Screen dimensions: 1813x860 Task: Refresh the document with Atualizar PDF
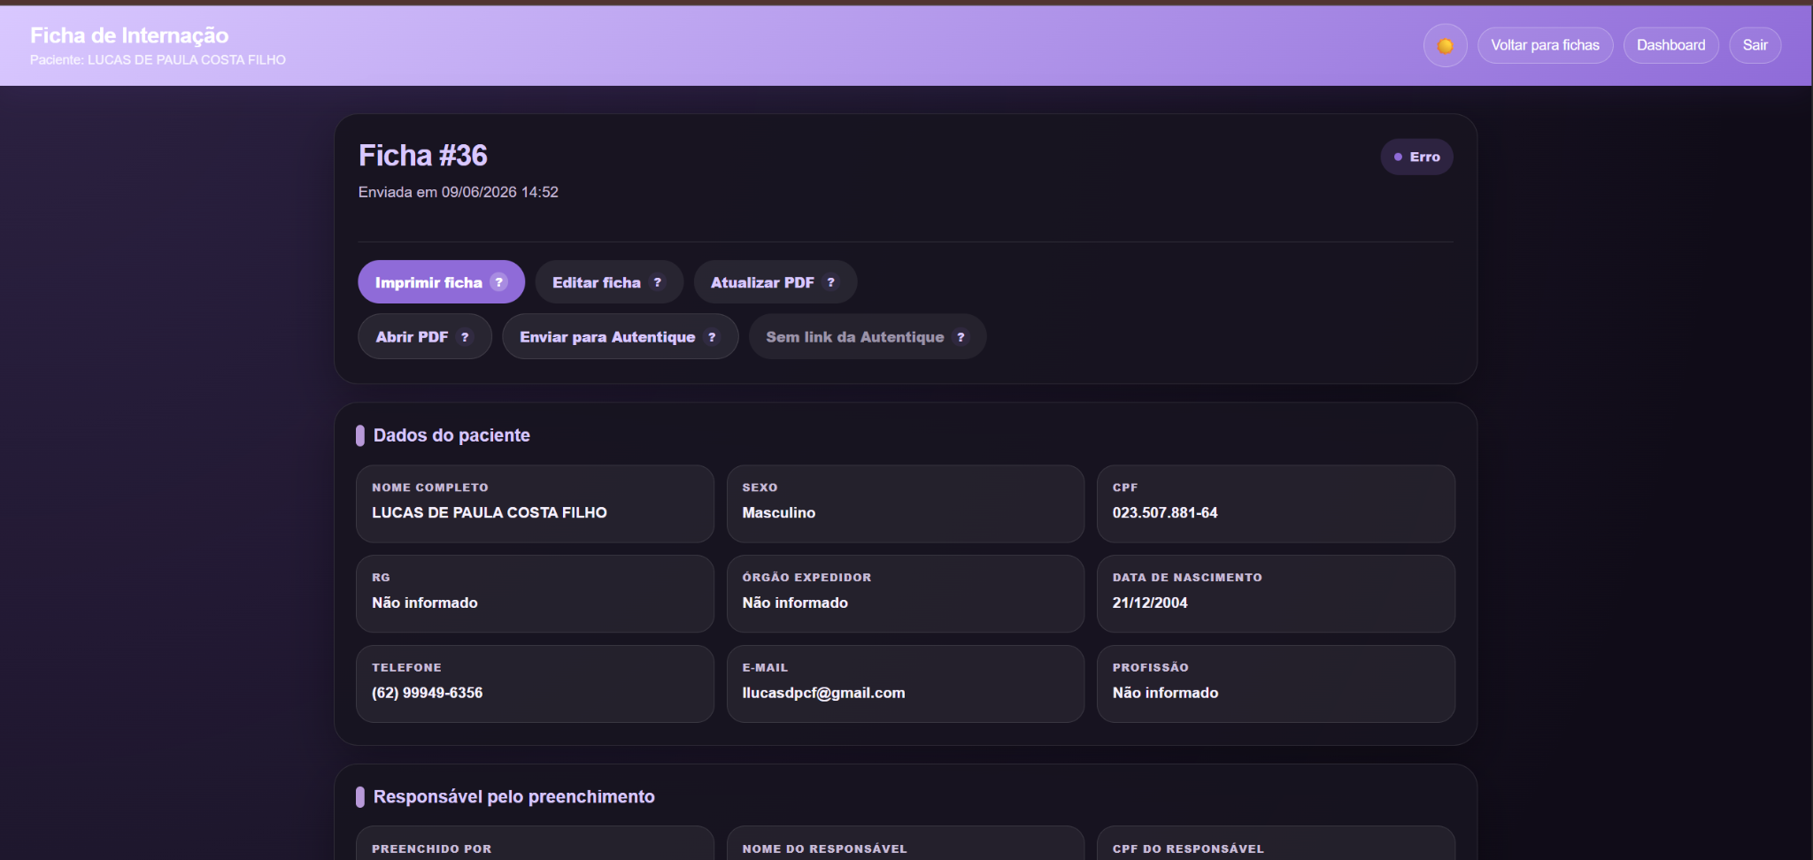pos(775,282)
